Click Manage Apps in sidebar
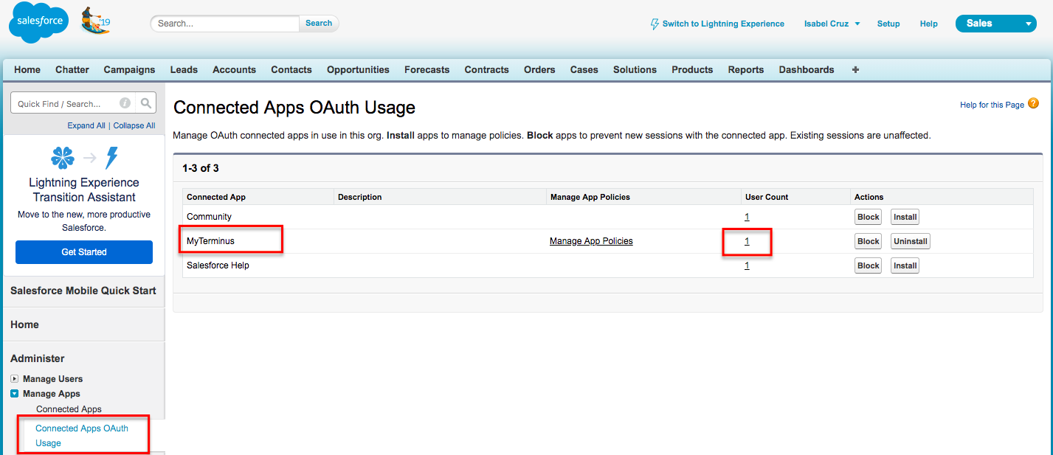Viewport: 1053px width, 455px height. click(x=52, y=394)
